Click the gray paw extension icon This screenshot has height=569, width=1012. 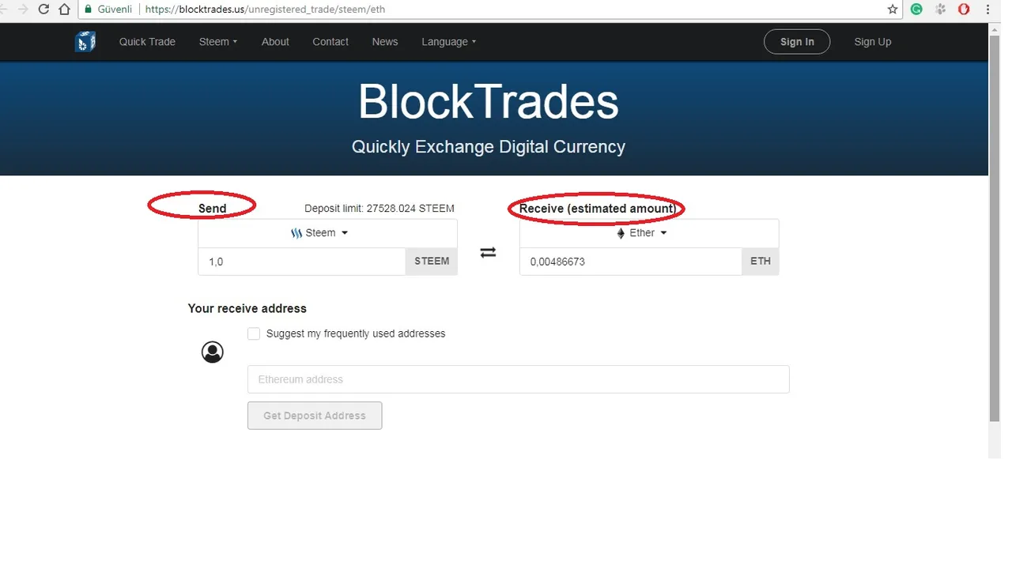940,9
